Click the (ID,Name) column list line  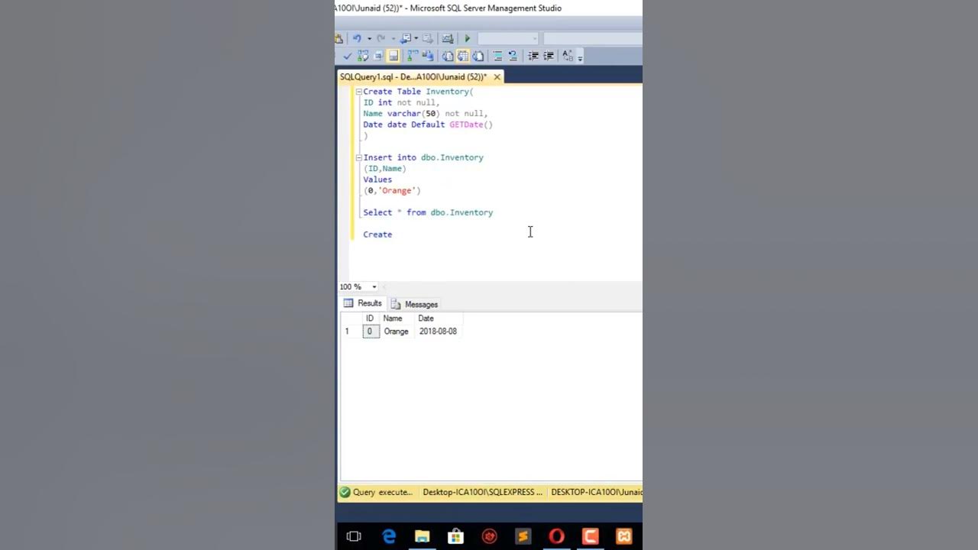(x=384, y=168)
